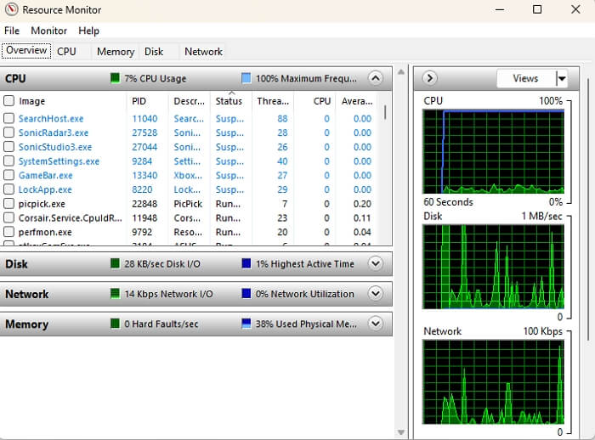Click blue Maximum Frequency indicator square
Image resolution: width=595 pixels, height=440 pixels.
point(246,78)
